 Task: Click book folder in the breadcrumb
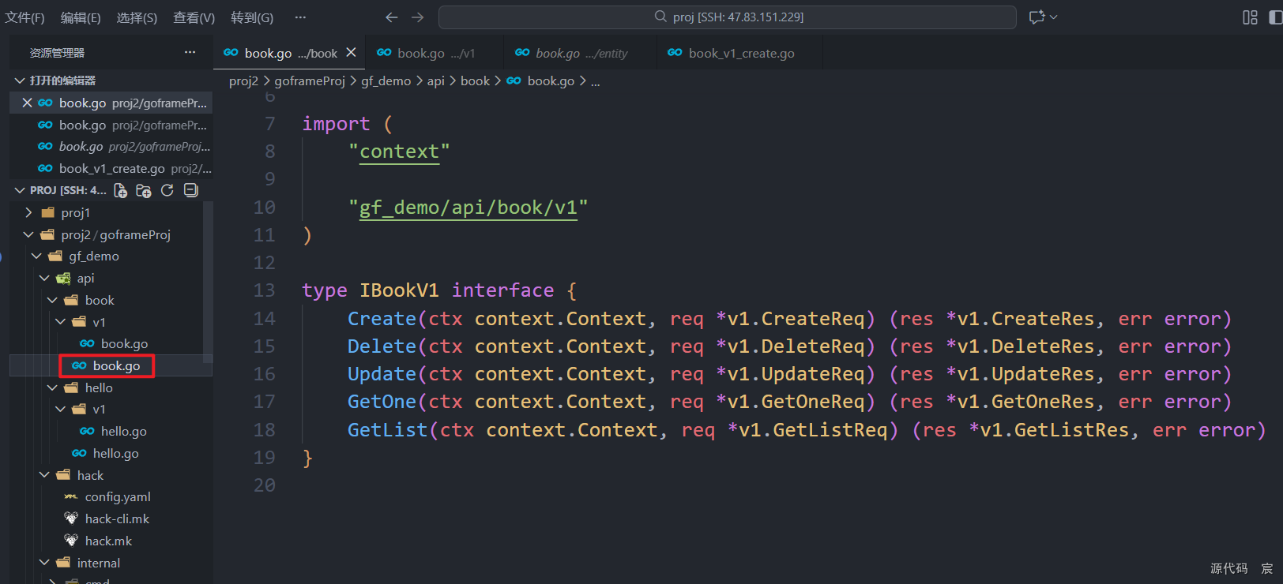475,81
